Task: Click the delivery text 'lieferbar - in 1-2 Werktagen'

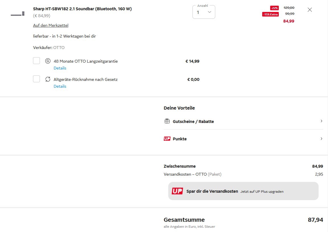Action: click(x=64, y=36)
